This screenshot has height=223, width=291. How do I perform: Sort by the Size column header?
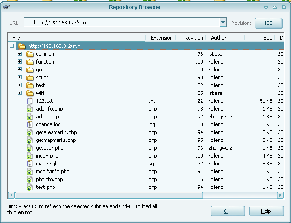[260, 38]
